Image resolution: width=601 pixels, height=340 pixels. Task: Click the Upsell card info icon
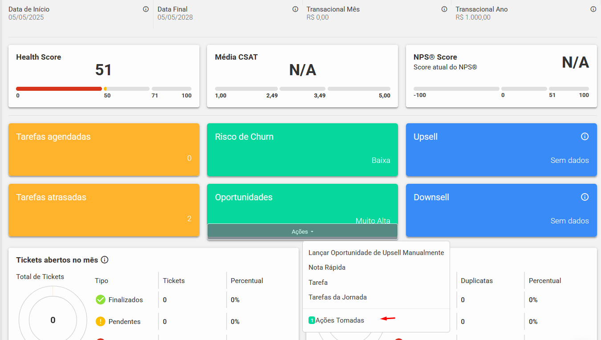(585, 137)
